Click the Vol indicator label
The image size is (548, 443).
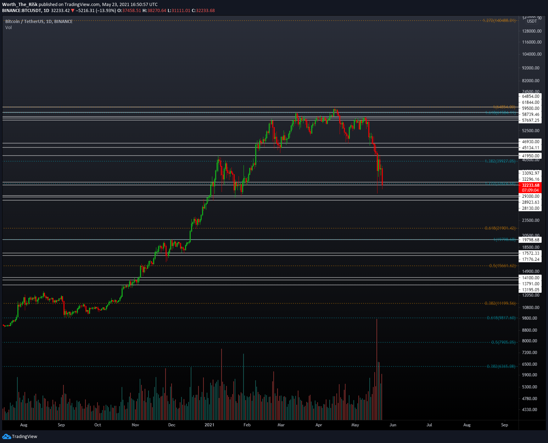(x=9, y=27)
